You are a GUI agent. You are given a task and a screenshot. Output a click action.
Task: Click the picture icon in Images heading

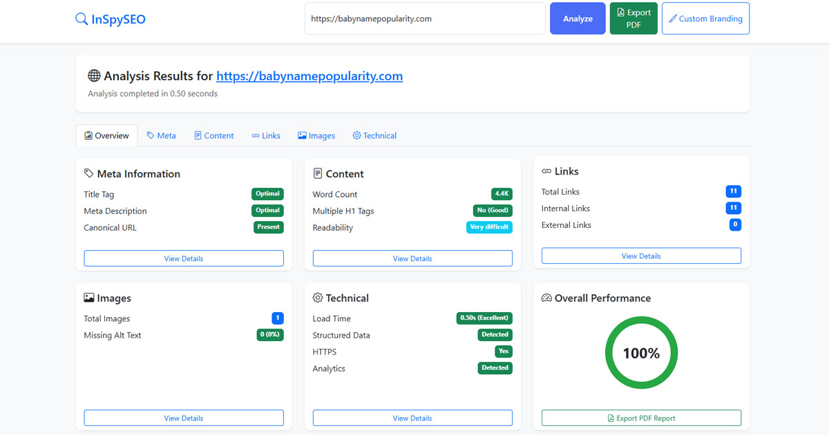89,298
